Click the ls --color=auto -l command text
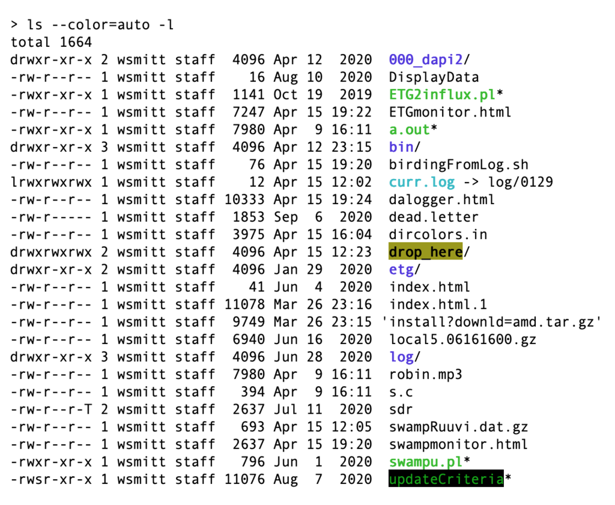The height and width of the screenshot is (505, 615). (100, 25)
